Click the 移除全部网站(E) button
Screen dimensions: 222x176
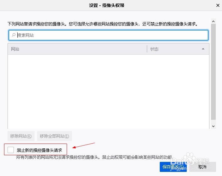tap(54, 136)
